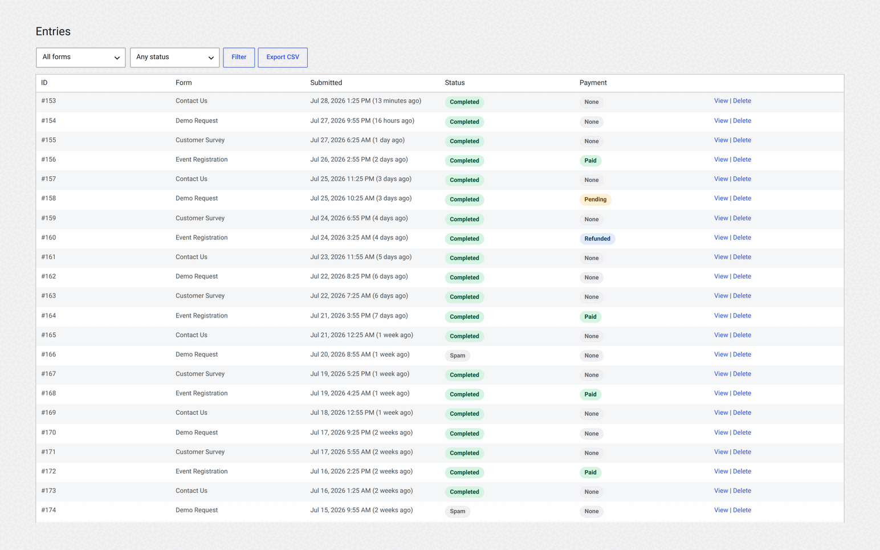Image resolution: width=880 pixels, height=550 pixels.
Task: Click the Entries page heading
Action: click(53, 31)
